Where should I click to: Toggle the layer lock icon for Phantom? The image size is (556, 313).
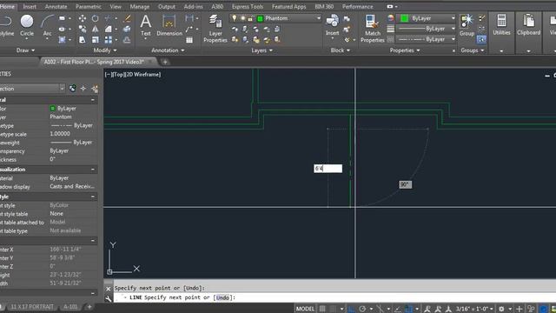pos(250,18)
